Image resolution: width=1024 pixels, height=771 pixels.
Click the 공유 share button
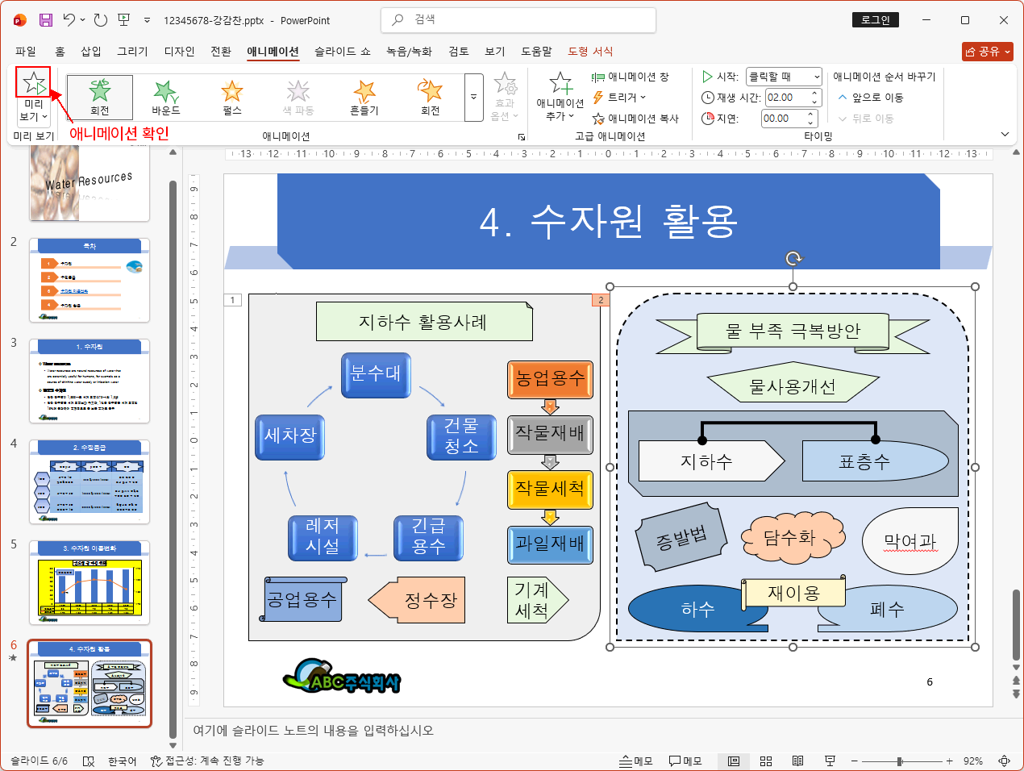coord(986,51)
